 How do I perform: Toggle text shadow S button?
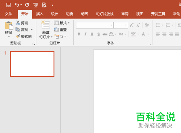98,34
